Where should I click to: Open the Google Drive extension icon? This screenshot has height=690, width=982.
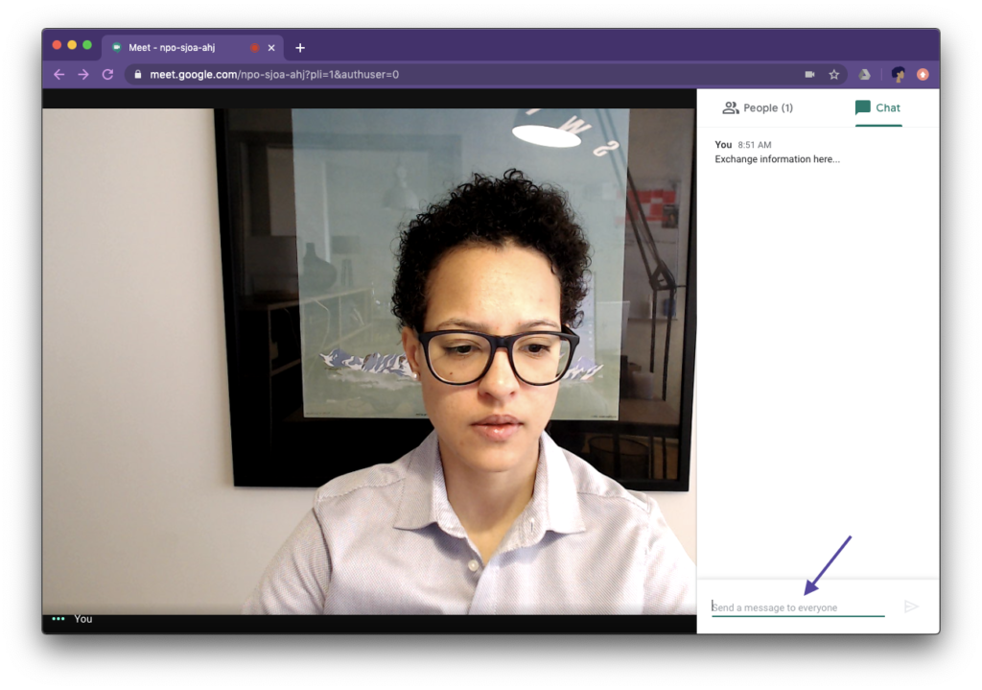click(864, 74)
